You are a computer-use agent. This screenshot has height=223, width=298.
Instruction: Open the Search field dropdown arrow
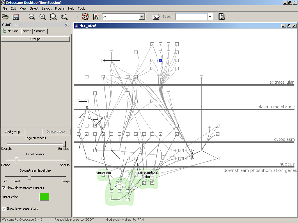210,17
